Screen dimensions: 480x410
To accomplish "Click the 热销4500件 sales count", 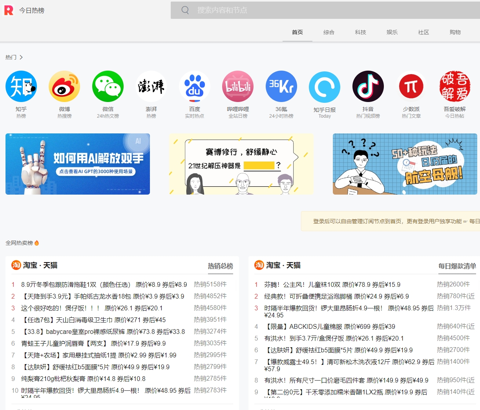I will coord(453,338).
